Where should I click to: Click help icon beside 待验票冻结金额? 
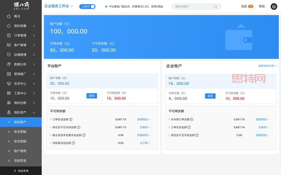[73, 143]
